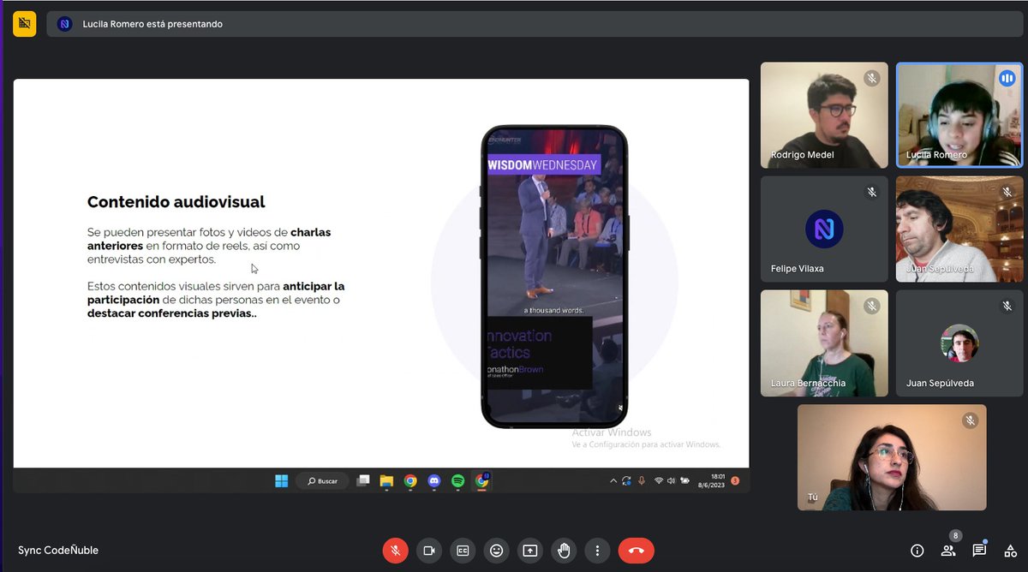Leave the call with the hang-up button
The height and width of the screenshot is (572, 1028).
tap(637, 551)
